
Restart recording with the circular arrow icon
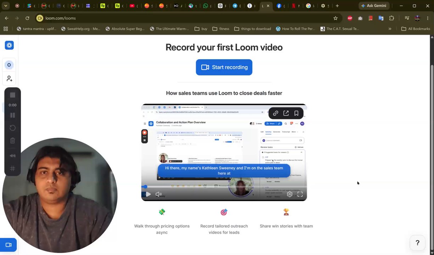[x=12, y=128]
